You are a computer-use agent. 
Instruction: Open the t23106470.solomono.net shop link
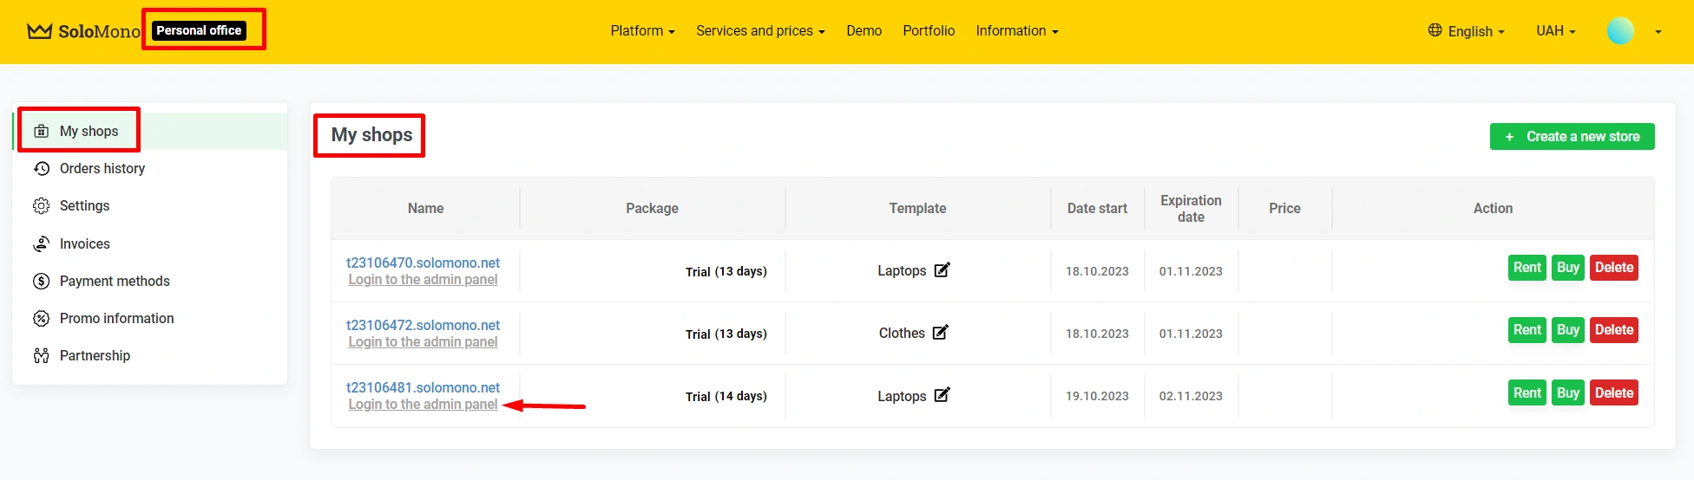(x=423, y=263)
